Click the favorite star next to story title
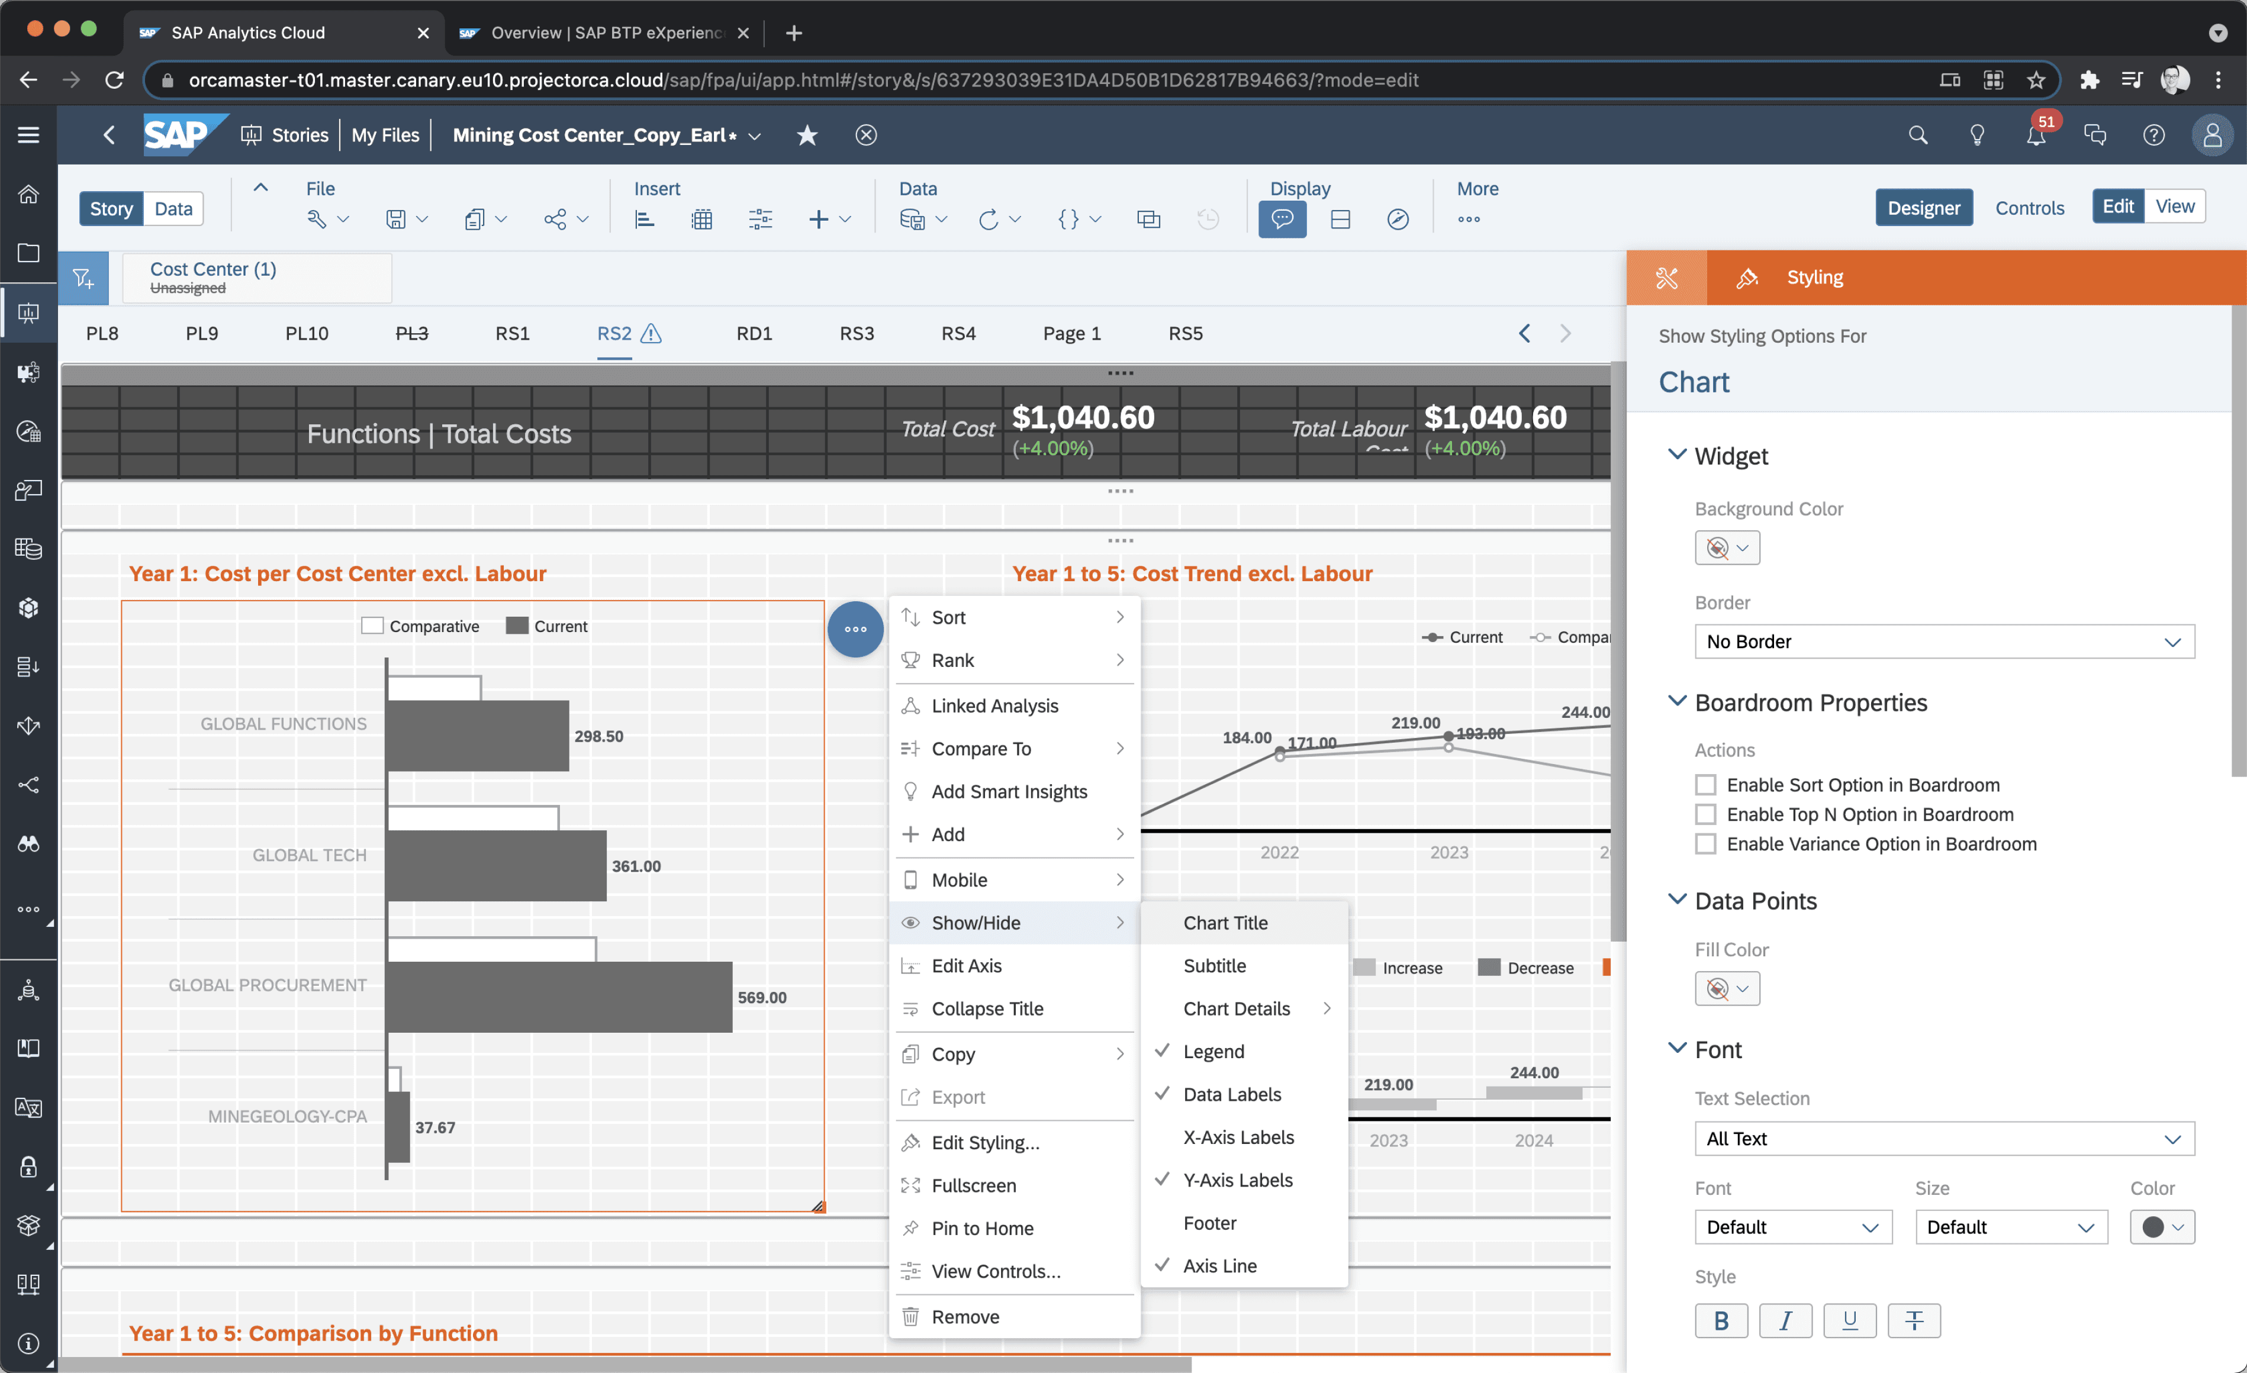 tap(807, 136)
